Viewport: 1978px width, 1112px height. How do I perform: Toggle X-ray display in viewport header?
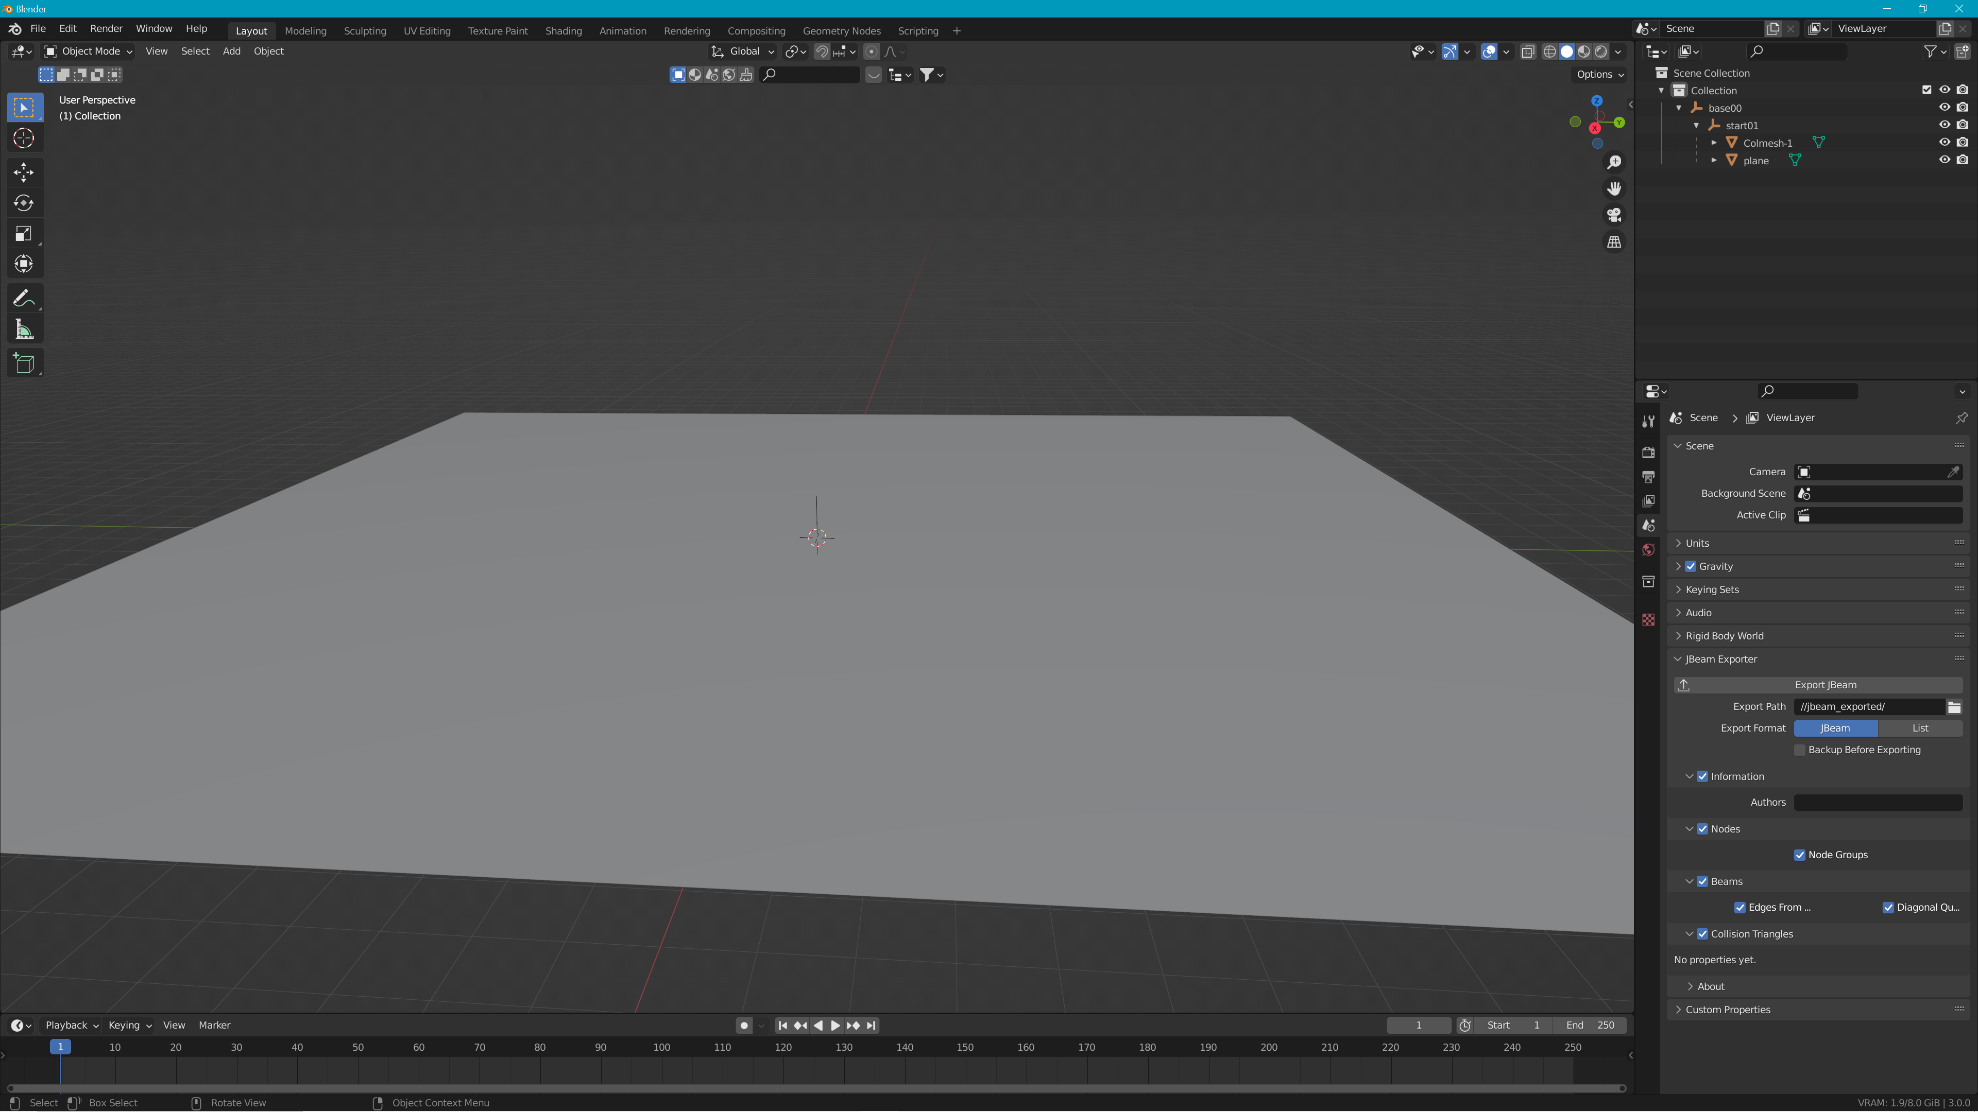(1527, 51)
